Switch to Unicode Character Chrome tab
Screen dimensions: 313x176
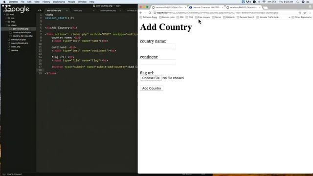(206, 7)
